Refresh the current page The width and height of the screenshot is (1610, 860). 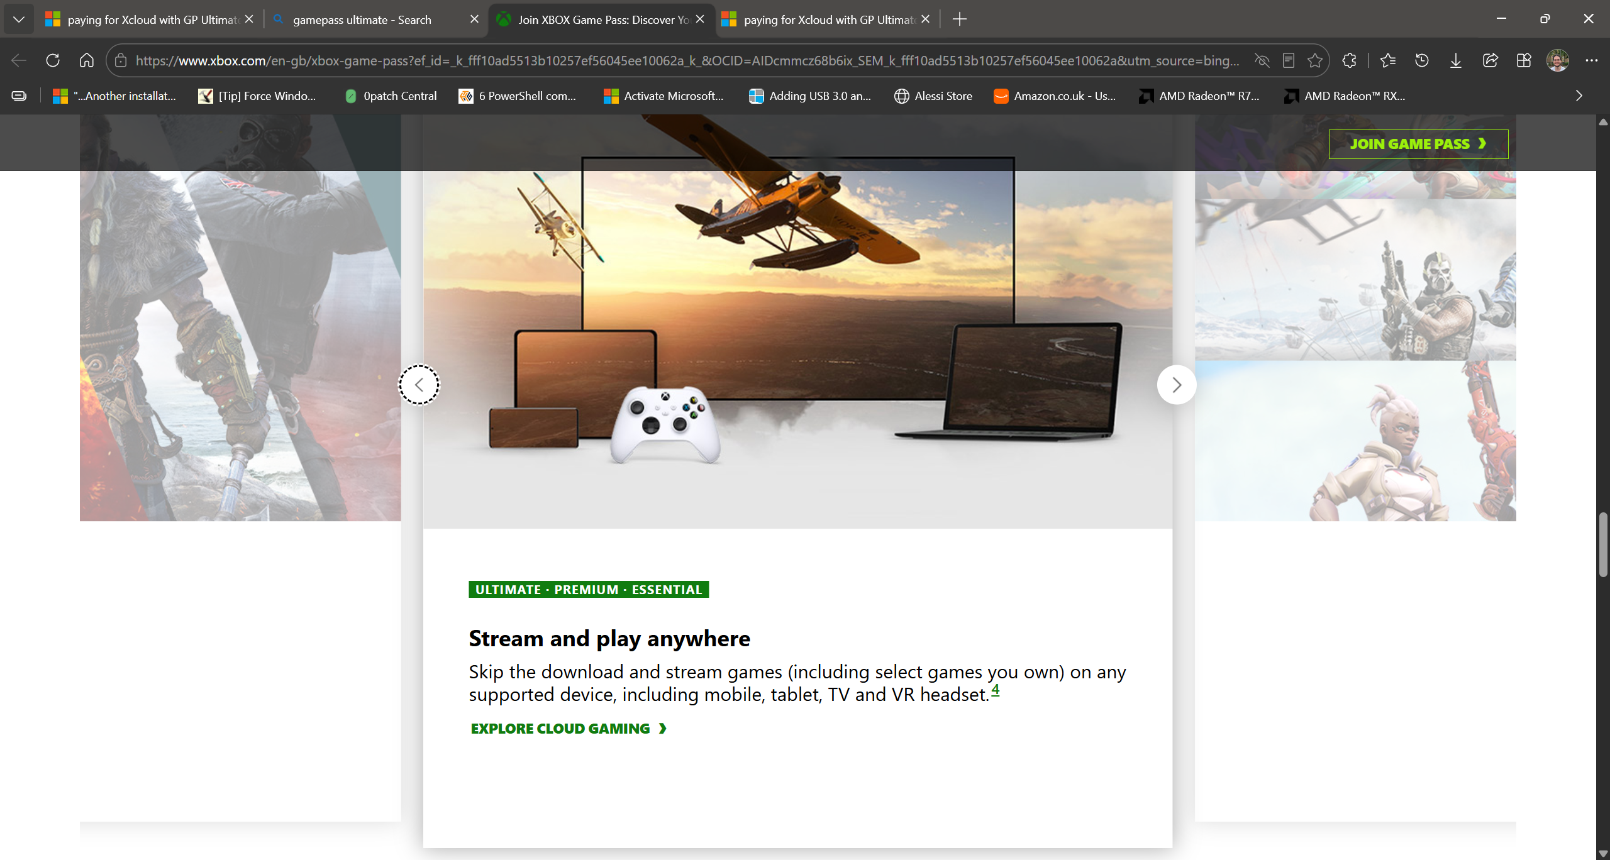pos(53,60)
